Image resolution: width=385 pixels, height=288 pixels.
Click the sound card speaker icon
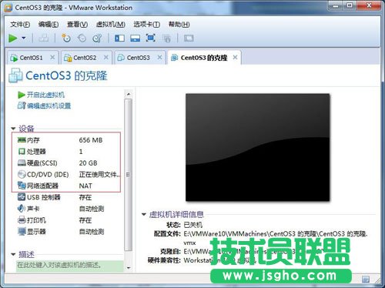(22, 208)
